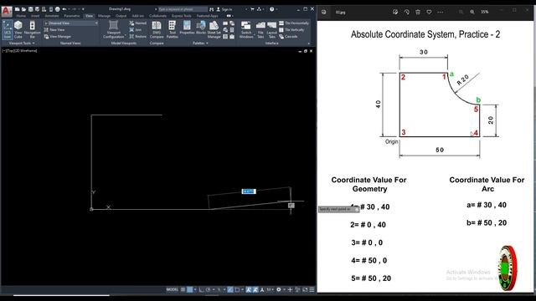Toggle the UCS Icon button
The height and width of the screenshot is (301, 536).
pyautogui.click(x=8, y=29)
